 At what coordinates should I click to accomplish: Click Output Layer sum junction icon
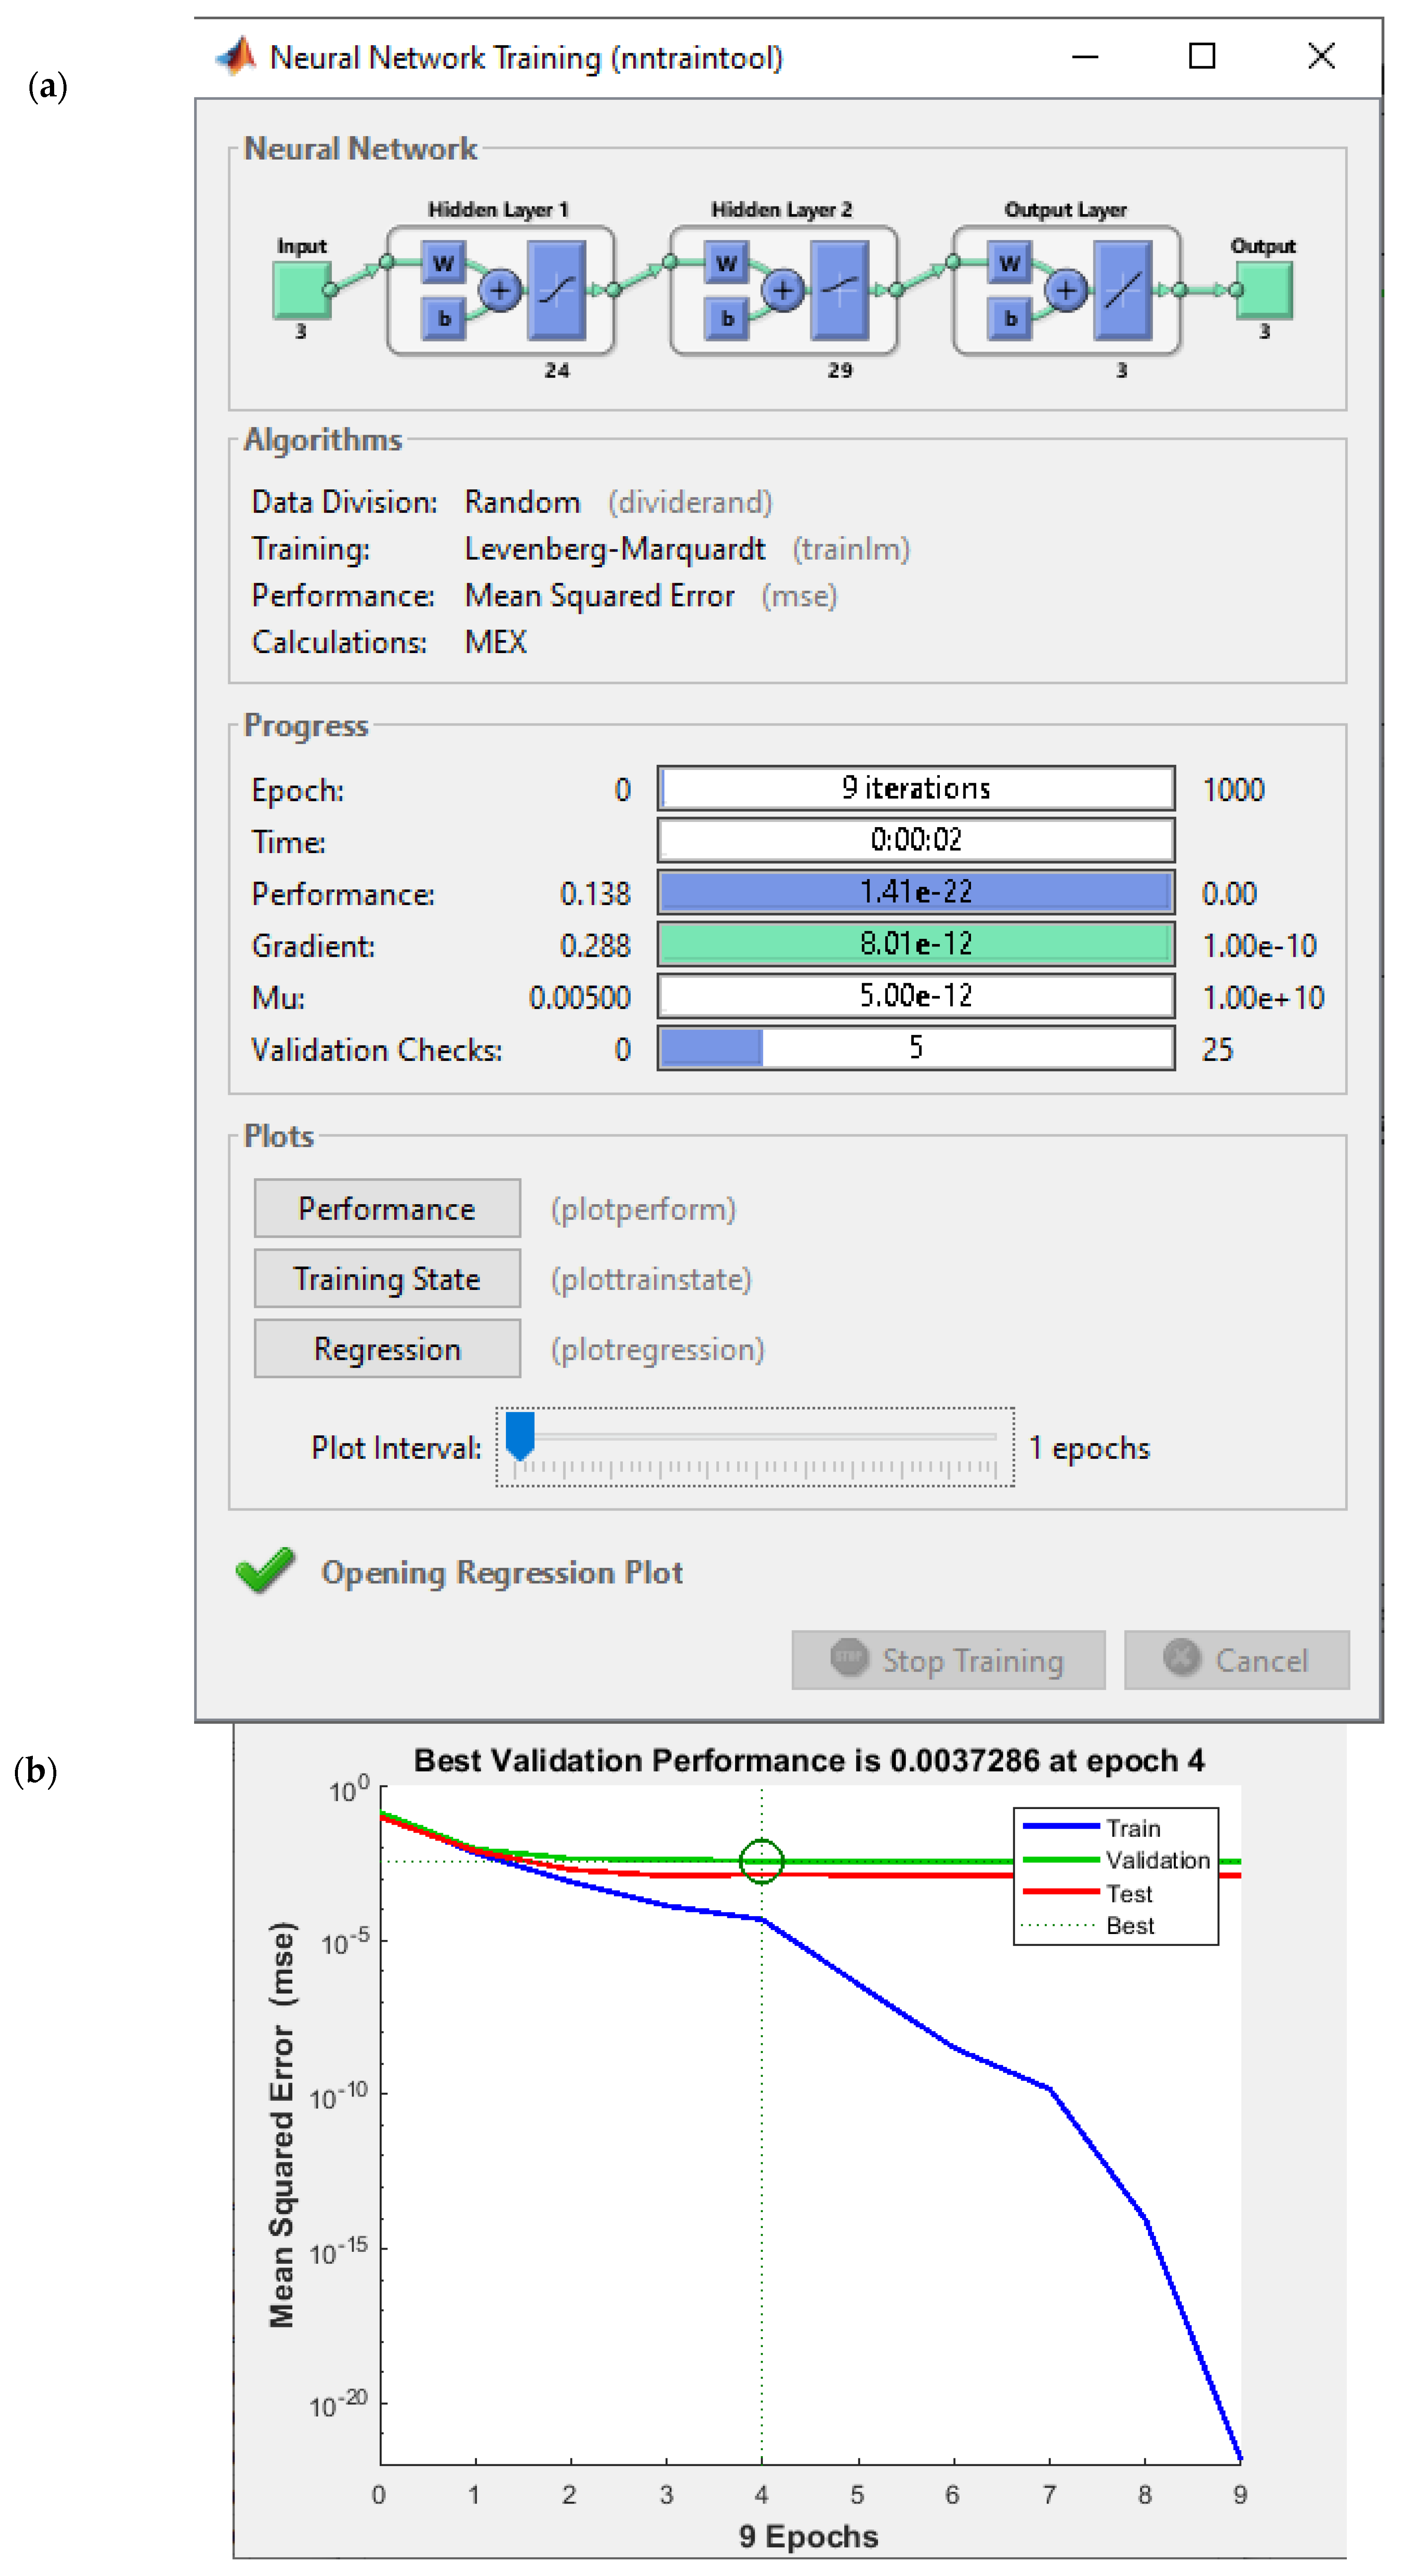1066,291
